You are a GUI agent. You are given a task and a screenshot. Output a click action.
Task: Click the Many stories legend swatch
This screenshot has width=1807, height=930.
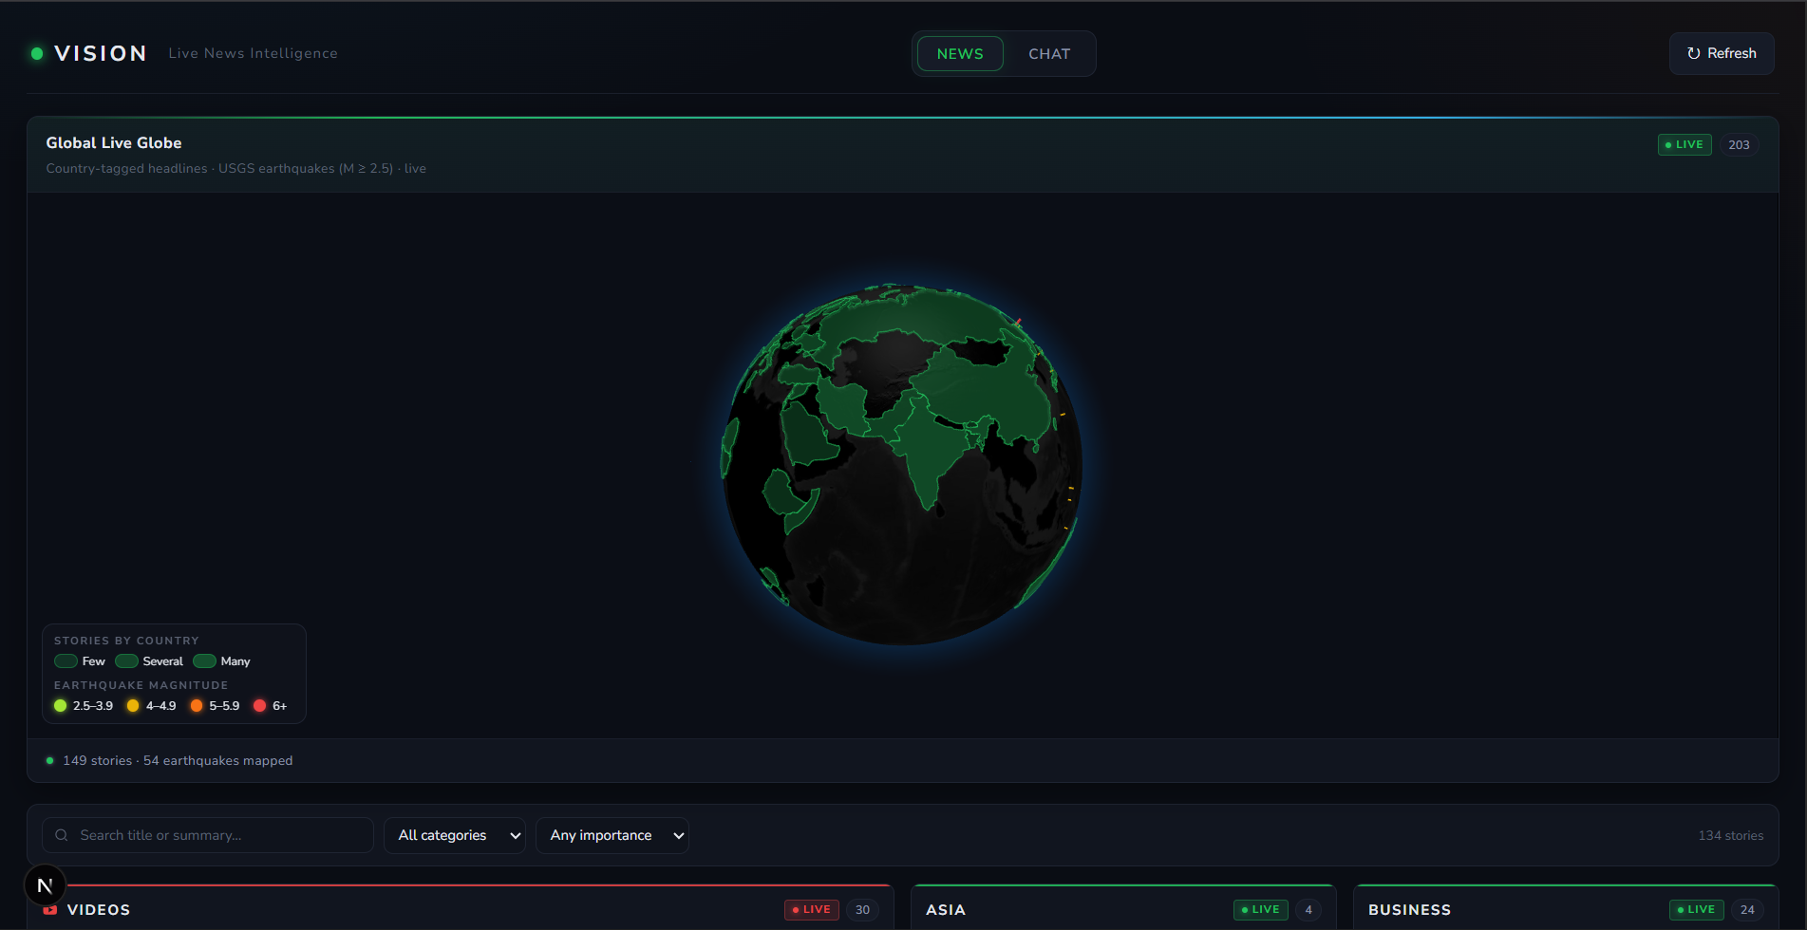click(204, 661)
